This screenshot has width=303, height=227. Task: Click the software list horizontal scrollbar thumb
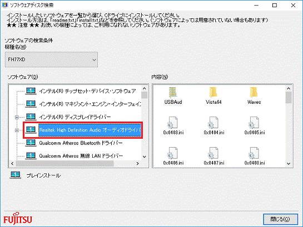(x=64, y=163)
